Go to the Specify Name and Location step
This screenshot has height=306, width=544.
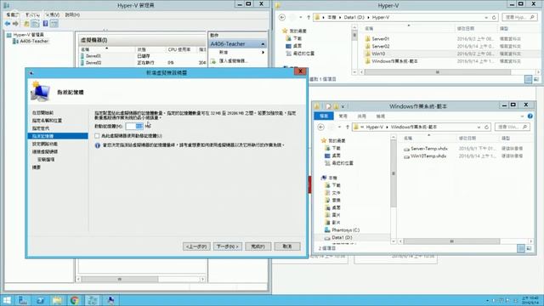point(47,121)
